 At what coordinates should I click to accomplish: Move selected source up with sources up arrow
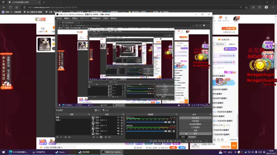pyautogui.click(x=106, y=137)
